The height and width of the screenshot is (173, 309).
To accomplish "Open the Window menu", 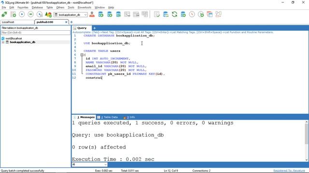I will click(99, 8).
